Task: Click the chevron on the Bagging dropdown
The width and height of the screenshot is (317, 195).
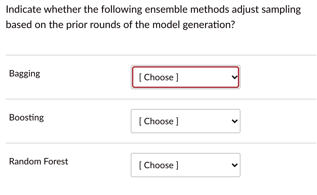Action: click(234, 77)
